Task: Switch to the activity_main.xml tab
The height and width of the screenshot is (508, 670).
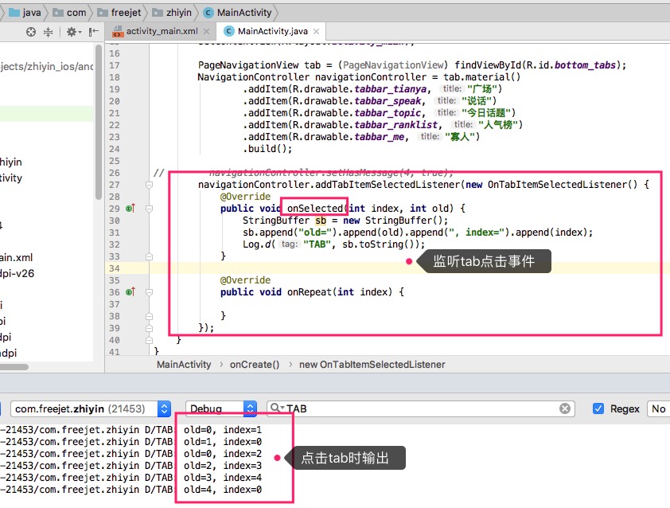Action: 162,31
